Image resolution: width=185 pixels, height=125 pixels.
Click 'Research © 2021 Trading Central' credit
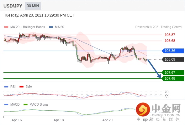tap(159, 27)
